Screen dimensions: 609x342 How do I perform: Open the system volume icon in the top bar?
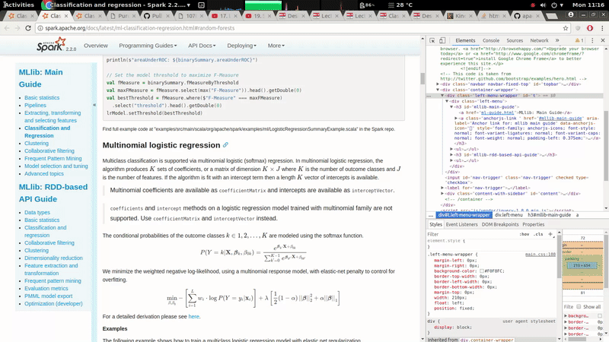[x=543, y=5]
